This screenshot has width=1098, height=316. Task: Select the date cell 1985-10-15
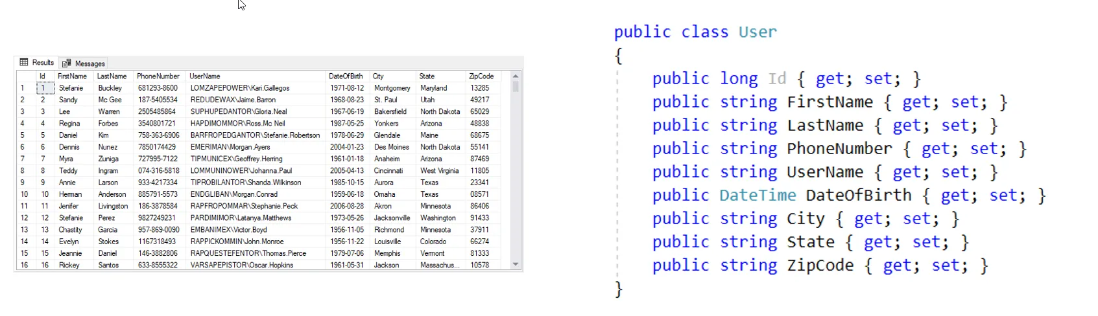pyautogui.click(x=348, y=183)
